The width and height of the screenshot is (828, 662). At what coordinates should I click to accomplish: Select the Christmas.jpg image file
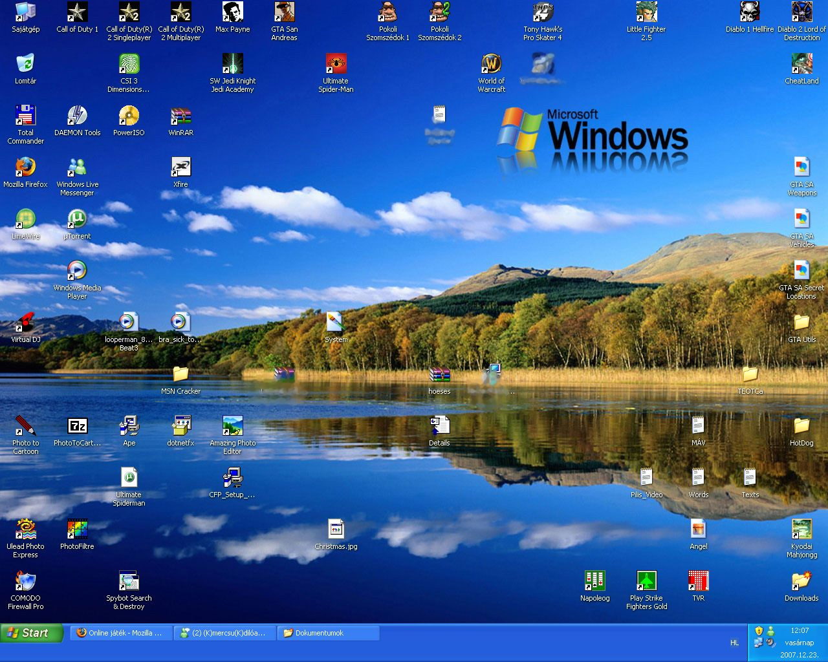coord(336,535)
